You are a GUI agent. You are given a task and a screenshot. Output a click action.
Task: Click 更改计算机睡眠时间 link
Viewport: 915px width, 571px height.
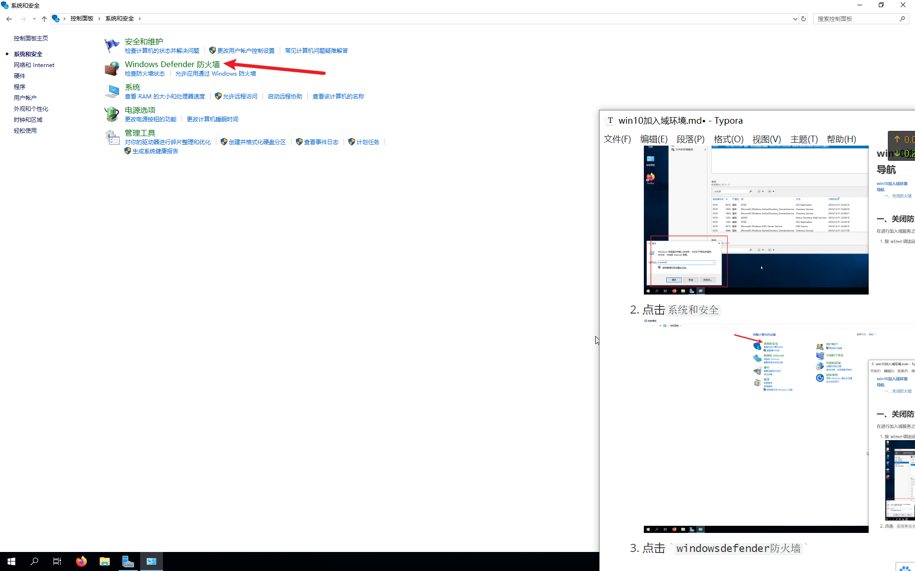tap(213, 119)
